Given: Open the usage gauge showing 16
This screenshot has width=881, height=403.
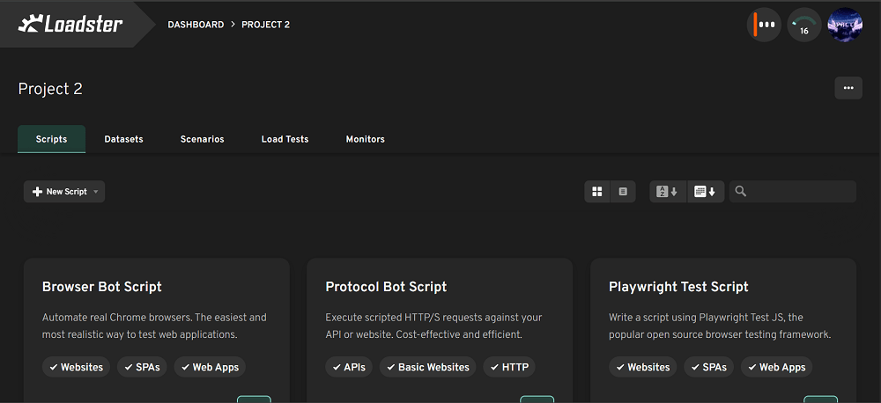Looking at the screenshot, I should (803, 25).
